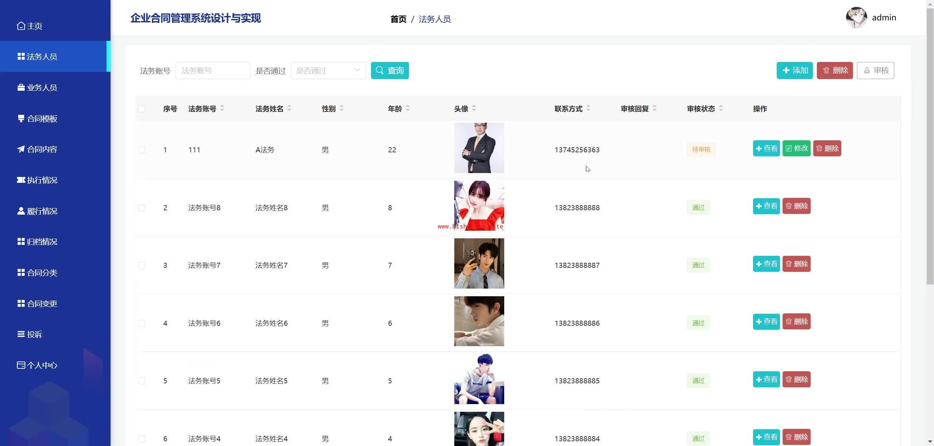Click the paper plane icon for 合同内容

[x=21, y=149]
